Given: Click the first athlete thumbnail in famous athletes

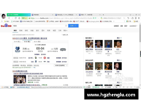Looking at the screenshot, I should [89, 66].
